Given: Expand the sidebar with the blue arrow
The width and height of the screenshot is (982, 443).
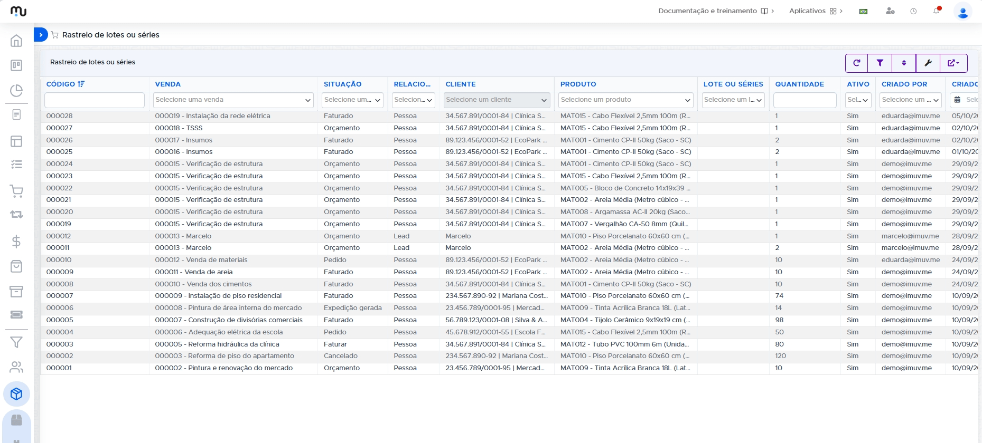Looking at the screenshot, I should tap(41, 34).
